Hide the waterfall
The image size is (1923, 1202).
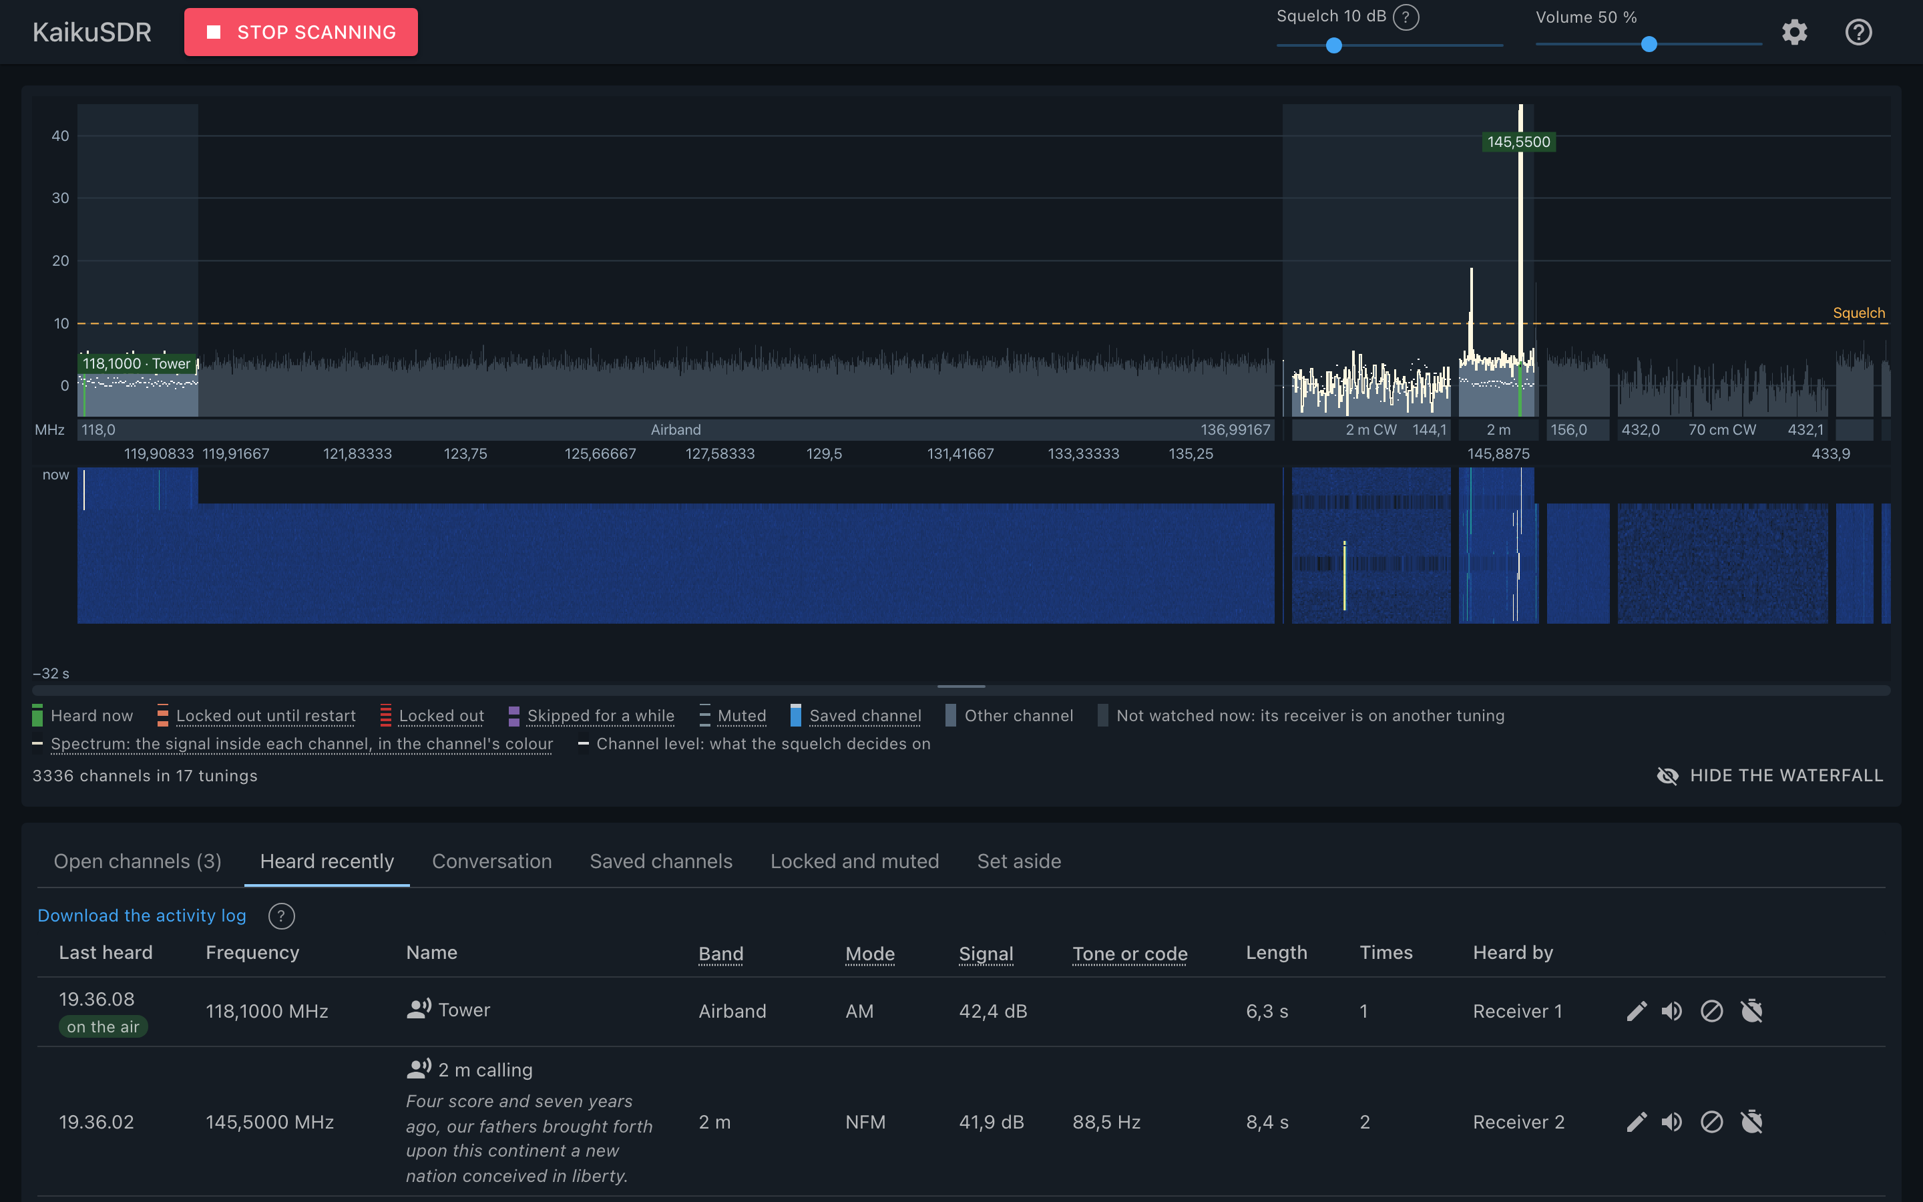(x=1769, y=776)
